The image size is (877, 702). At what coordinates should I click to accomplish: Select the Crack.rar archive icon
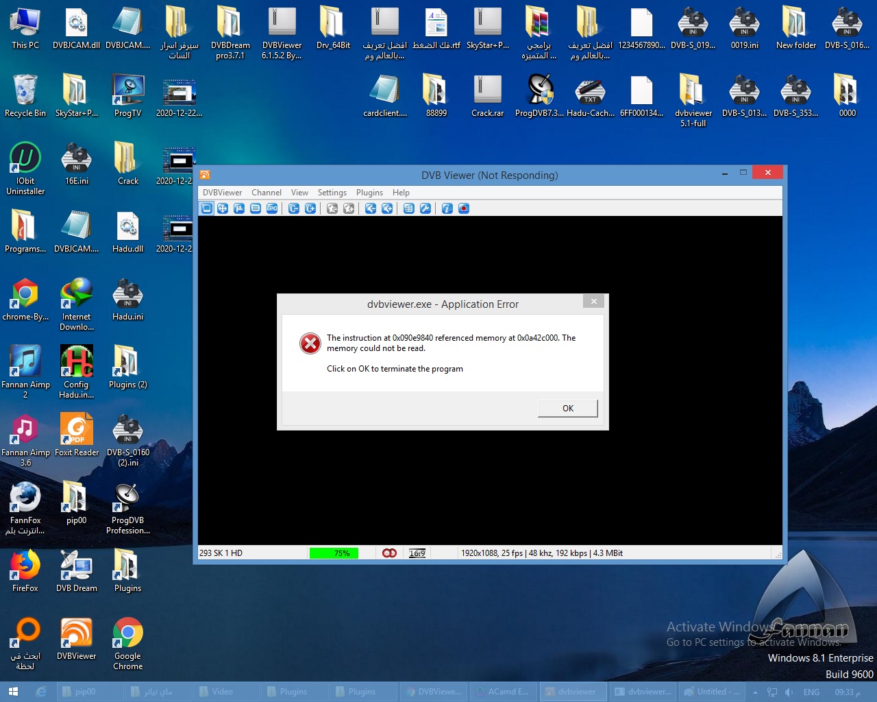[488, 96]
